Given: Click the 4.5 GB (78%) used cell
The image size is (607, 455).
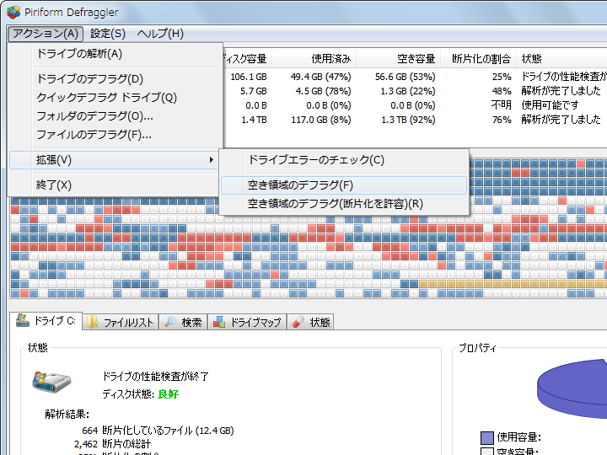Looking at the screenshot, I should point(323,91).
